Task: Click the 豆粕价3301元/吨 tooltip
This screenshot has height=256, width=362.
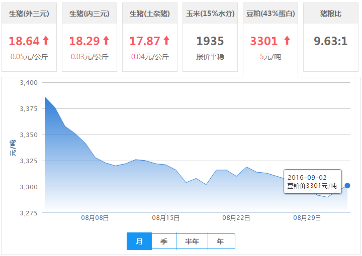Action: 312,182
